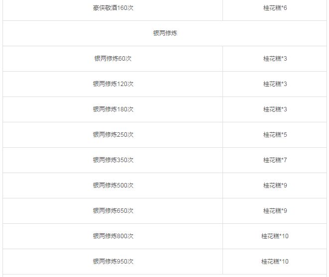
Task: Click the 银两修炼800次 cell
Action: (x=113, y=236)
